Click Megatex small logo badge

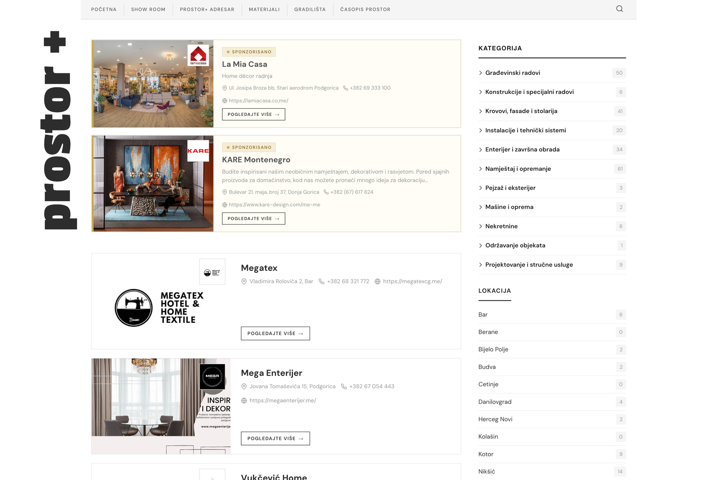pos(212,272)
